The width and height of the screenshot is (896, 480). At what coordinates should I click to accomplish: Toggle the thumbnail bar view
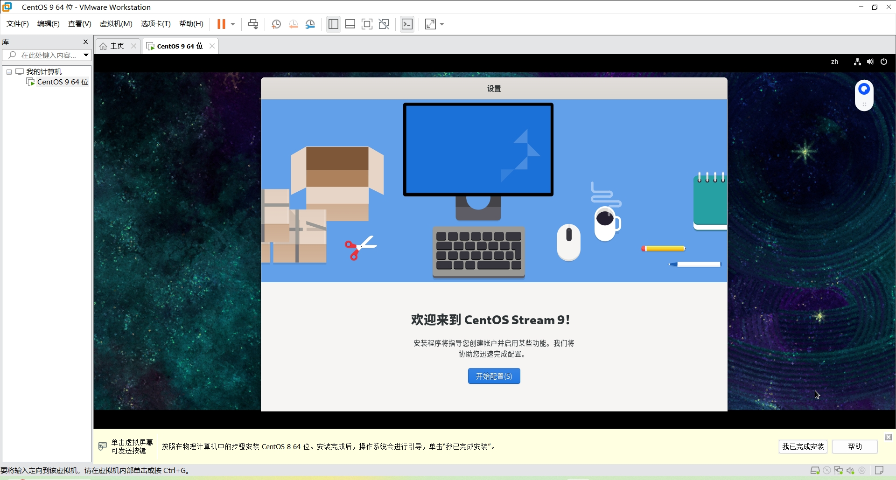pyautogui.click(x=350, y=24)
